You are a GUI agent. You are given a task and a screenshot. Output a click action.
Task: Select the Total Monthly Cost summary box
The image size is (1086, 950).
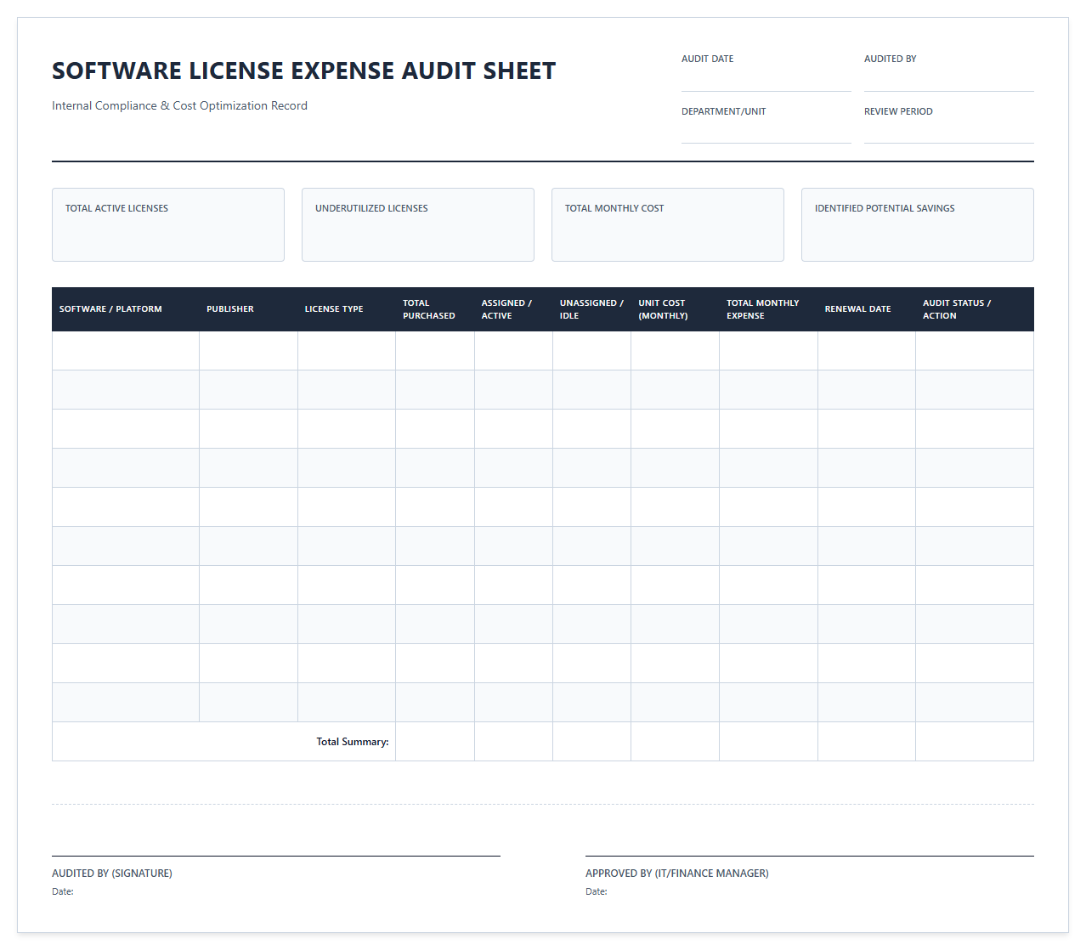coord(668,224)
